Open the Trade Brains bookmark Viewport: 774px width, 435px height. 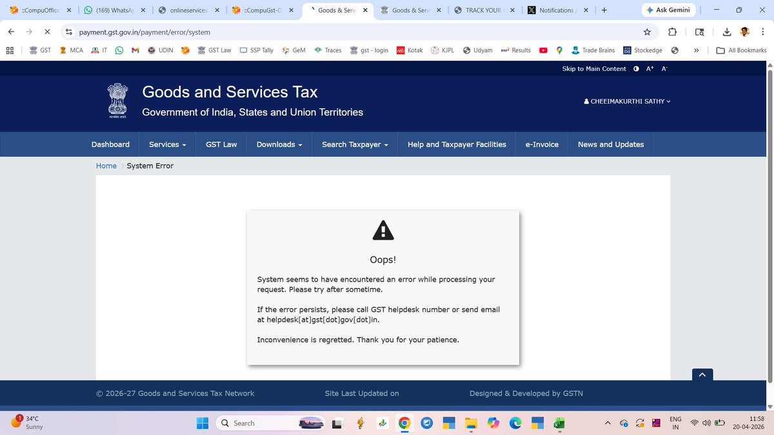click(x=593, y=50)
